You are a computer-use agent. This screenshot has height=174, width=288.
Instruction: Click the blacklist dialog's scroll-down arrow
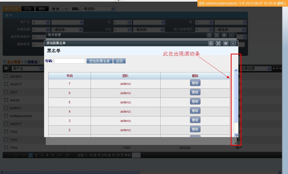(x=236, y=135)
